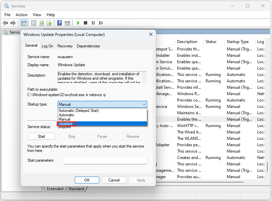Open the Export List icon
This screenshot has width=272, height=201.
click(49, 23)
